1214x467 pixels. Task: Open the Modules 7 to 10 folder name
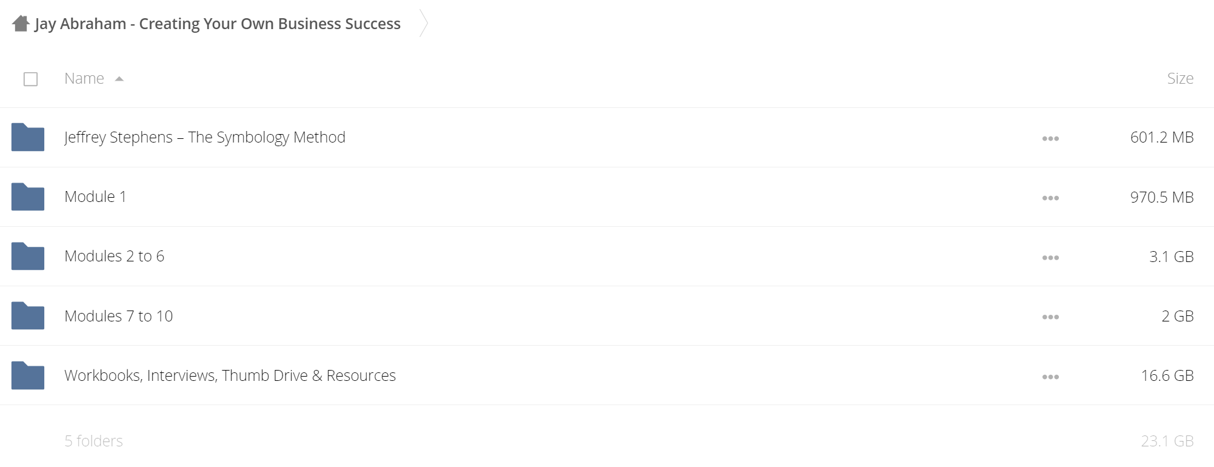click(119, 316)
